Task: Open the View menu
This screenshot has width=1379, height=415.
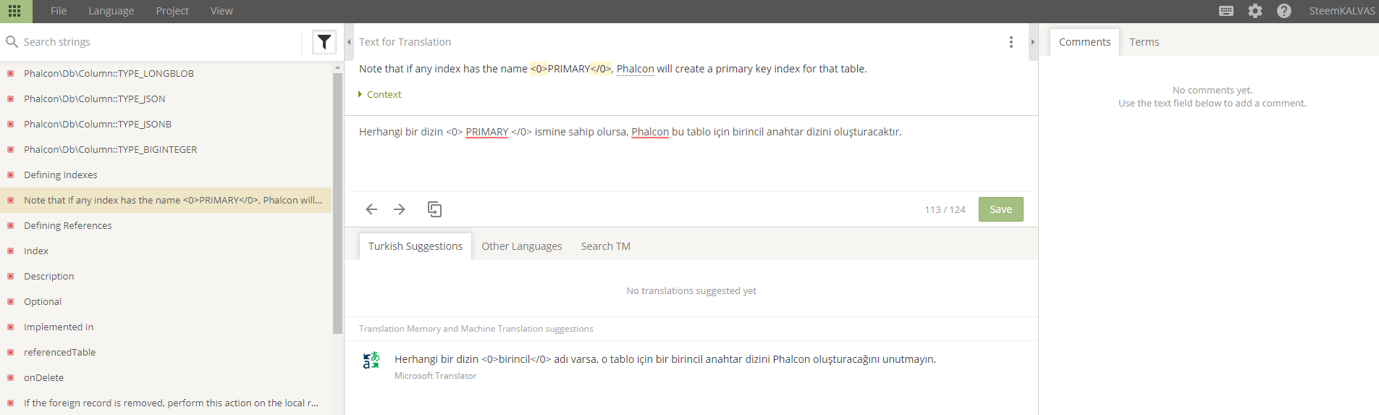Action: [222, 11]
